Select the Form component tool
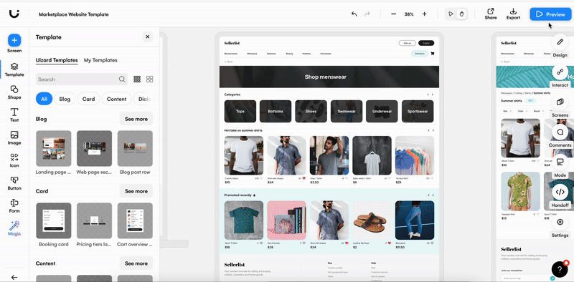 14,205
